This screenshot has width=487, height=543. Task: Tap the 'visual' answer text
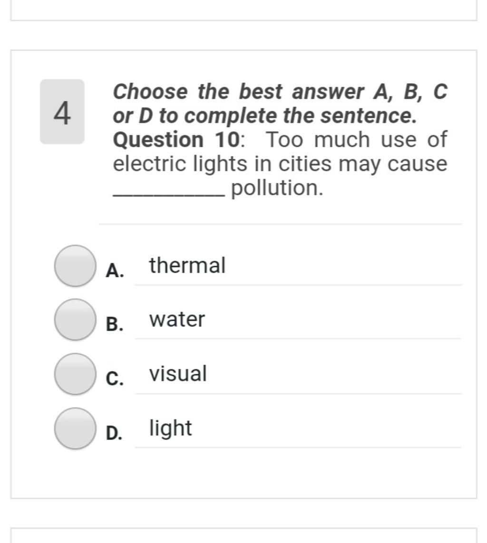tap(178, 373)
